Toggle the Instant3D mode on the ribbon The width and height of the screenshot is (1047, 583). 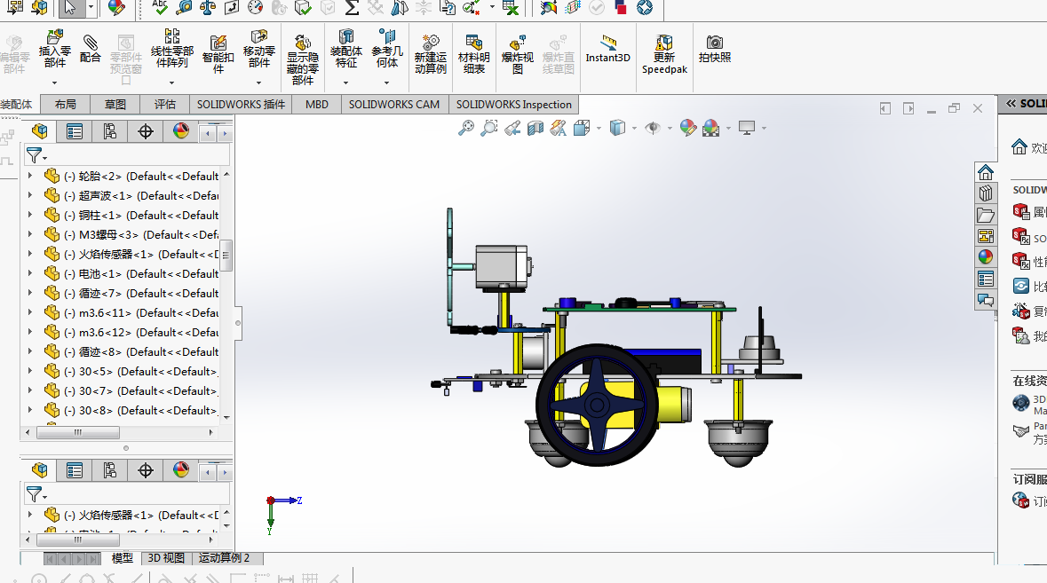pos(607,49)
